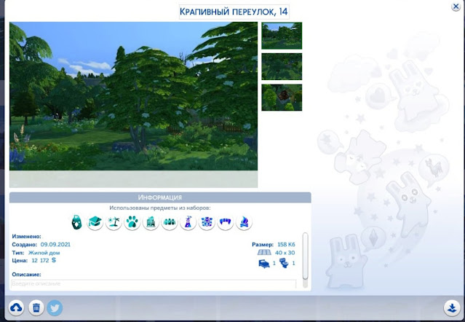Select the third top-down lot thumbnail

(282, 98)
